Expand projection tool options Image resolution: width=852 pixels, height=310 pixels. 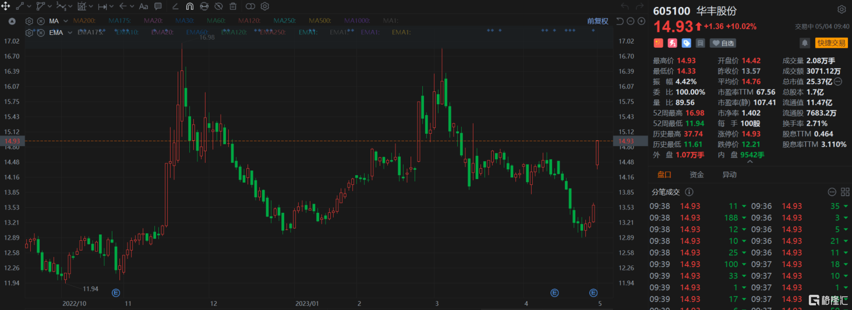pos(91,6)
